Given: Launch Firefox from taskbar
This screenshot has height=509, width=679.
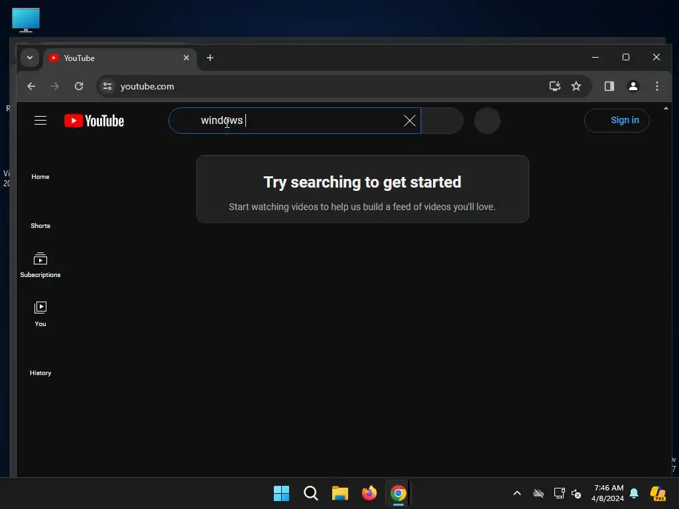Looking at the screenshot, I should click(x=369, y=493).
